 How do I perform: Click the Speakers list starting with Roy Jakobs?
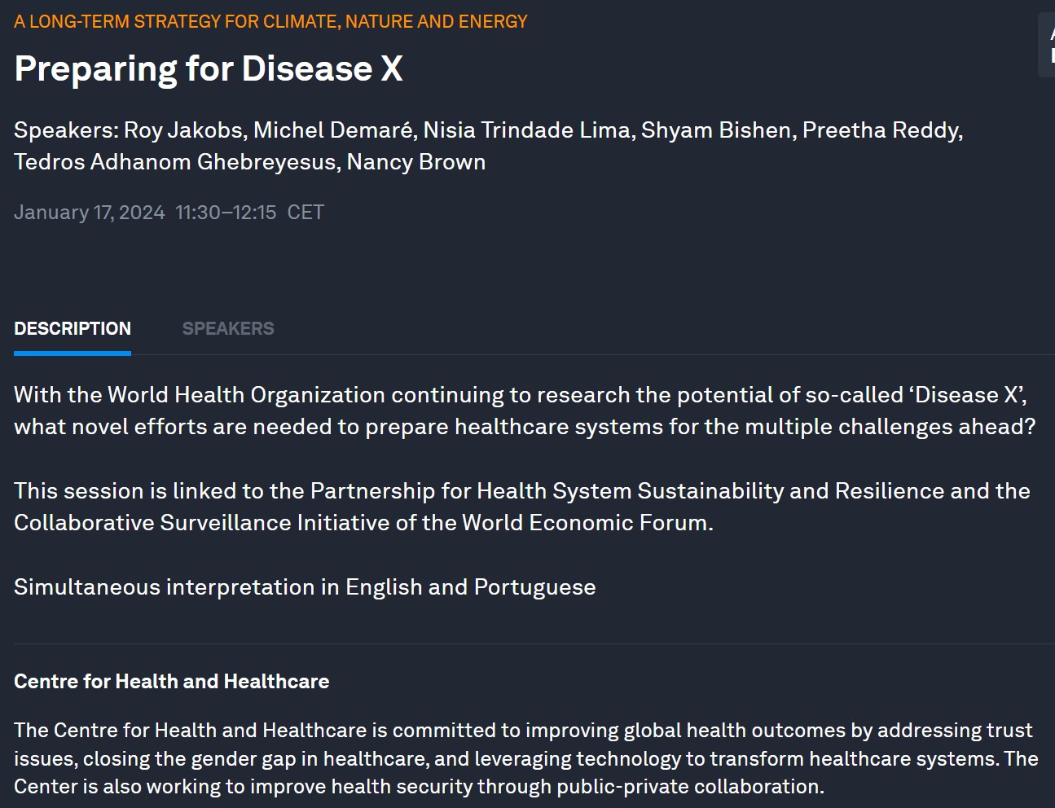tap(489, 146)
